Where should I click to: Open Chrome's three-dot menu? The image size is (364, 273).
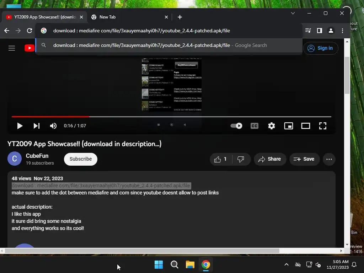(x=342, y=31)
